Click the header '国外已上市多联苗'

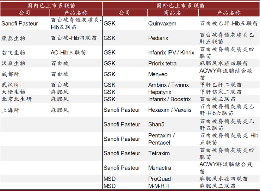click(x=181, y=6)
